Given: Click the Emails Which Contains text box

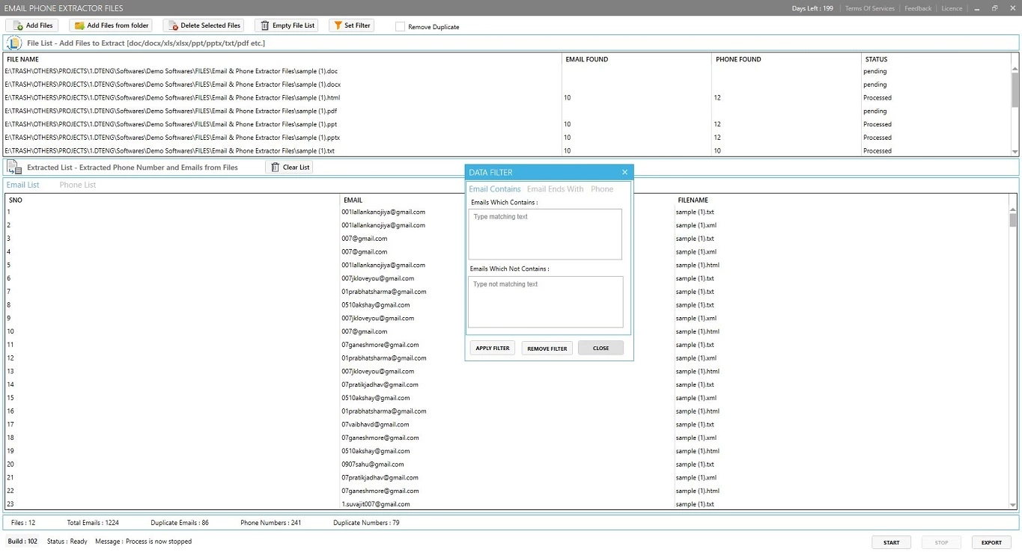Looking at the screenshot, I should [544, 234].
